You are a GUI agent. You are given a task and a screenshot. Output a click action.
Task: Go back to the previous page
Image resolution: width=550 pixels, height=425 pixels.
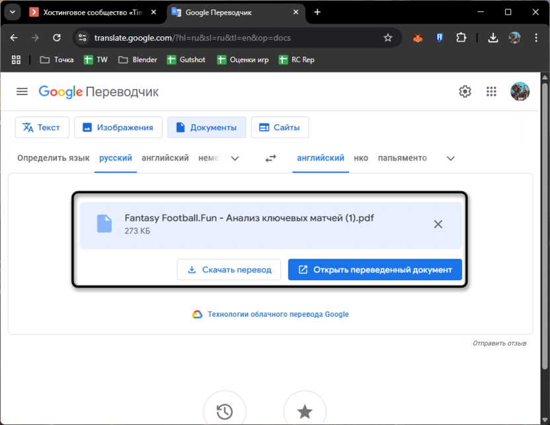pos(14,38)
